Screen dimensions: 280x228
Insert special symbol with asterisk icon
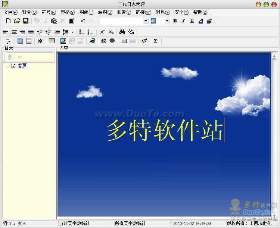click(x=40, y=41)
